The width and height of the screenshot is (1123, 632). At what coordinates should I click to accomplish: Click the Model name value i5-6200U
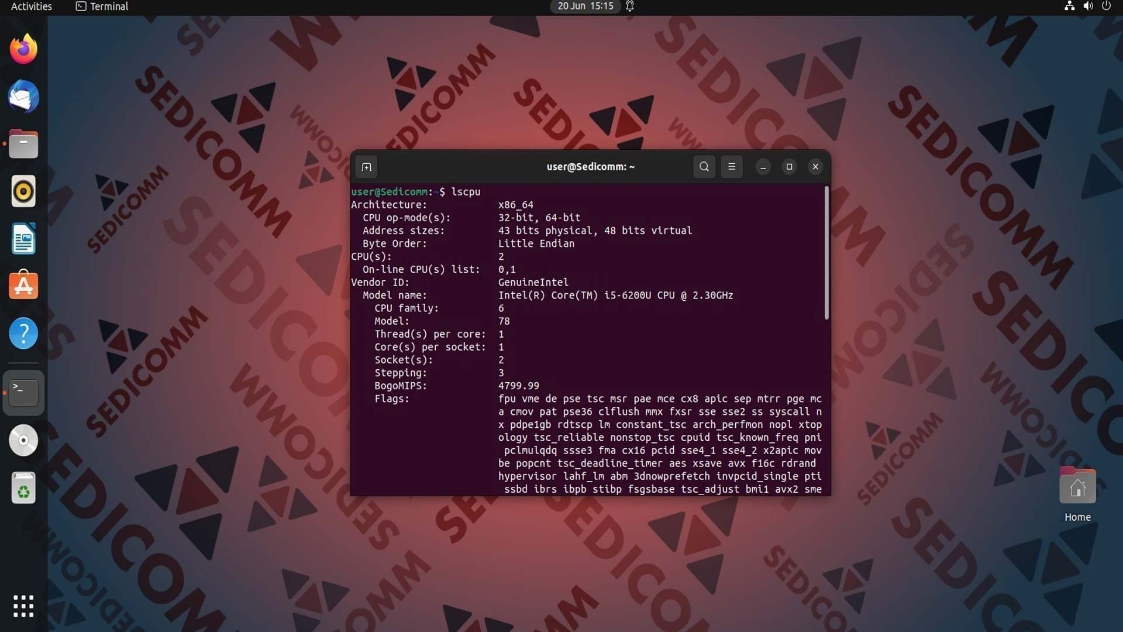pyautogui.click(x=615, y=296)
